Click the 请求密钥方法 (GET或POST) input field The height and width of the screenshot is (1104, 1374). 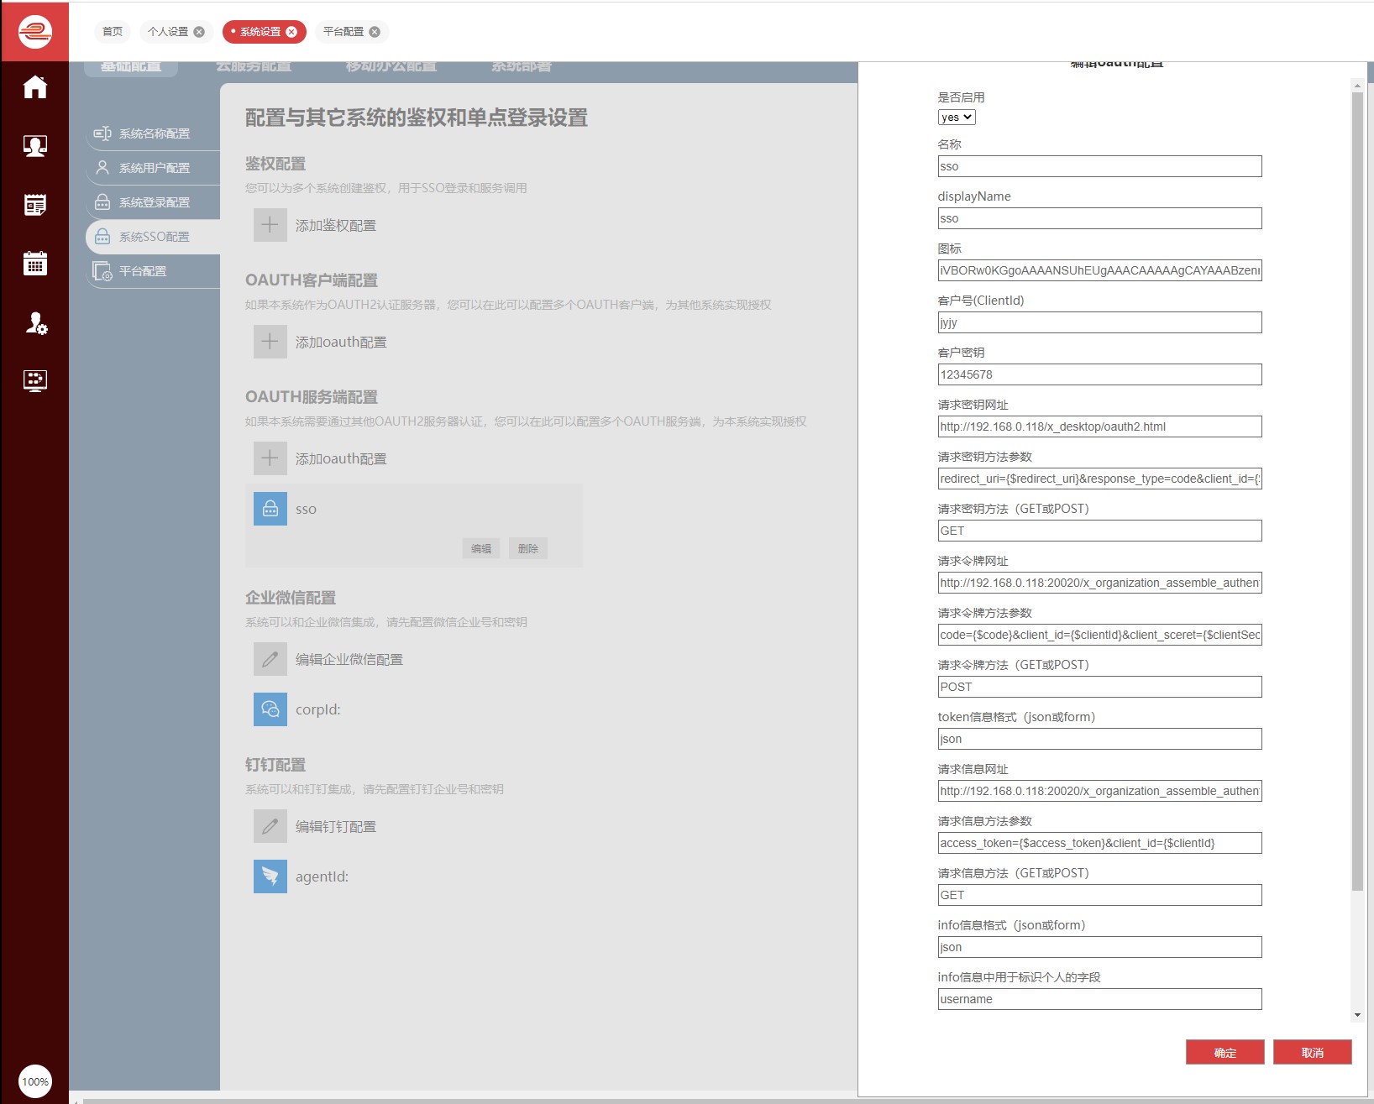click(x=1099, y=531)
